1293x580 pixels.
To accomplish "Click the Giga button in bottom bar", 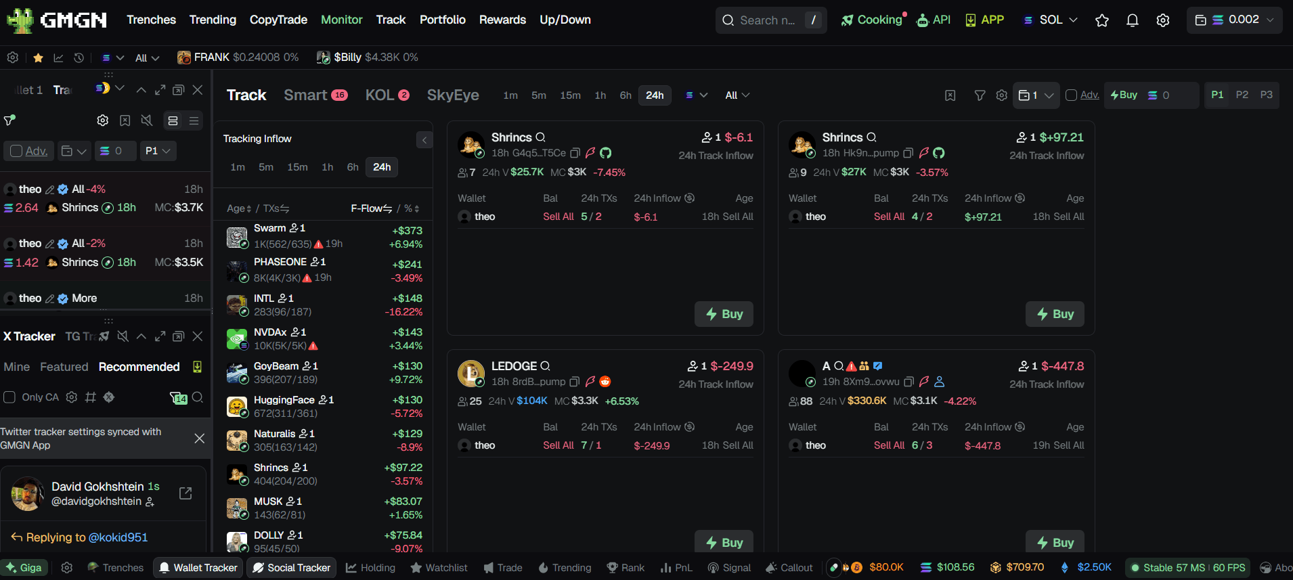I will point(24,568).
